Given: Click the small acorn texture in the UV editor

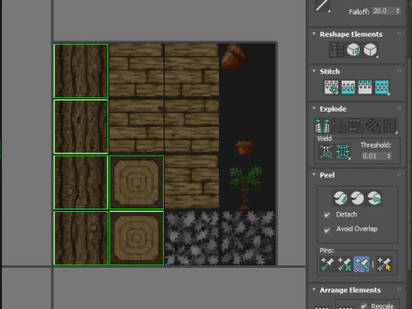Looking at the screenshot, I should click(245, 147).
